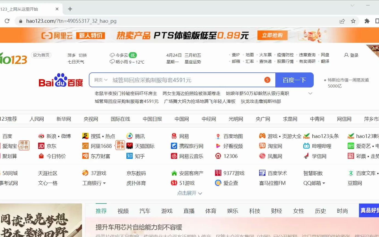Click the 立即抢购 banner button
This screenshot has height=237, width=379.
pos(272,35)
